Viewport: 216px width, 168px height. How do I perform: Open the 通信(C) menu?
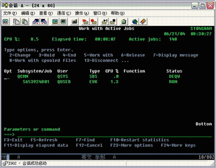point(64,13)
